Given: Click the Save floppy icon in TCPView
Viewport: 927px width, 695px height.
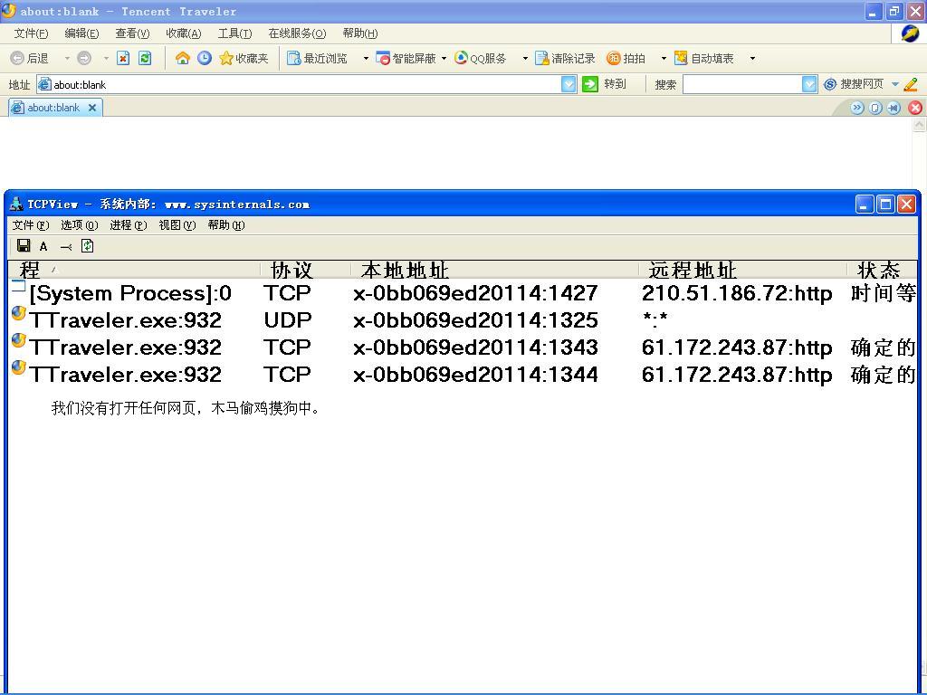Looking at the screenshot, I should (x=24, y=246).
